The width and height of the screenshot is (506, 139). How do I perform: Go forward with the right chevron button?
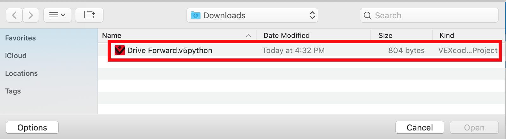click(x=31, y=15)
